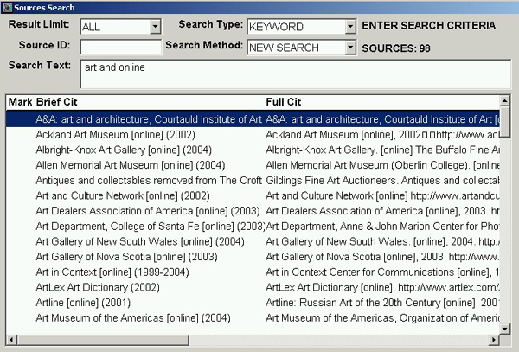519x352 pixels.
Task: Select the Search Type box showing KEYWORD
Action: pos(302,27)
